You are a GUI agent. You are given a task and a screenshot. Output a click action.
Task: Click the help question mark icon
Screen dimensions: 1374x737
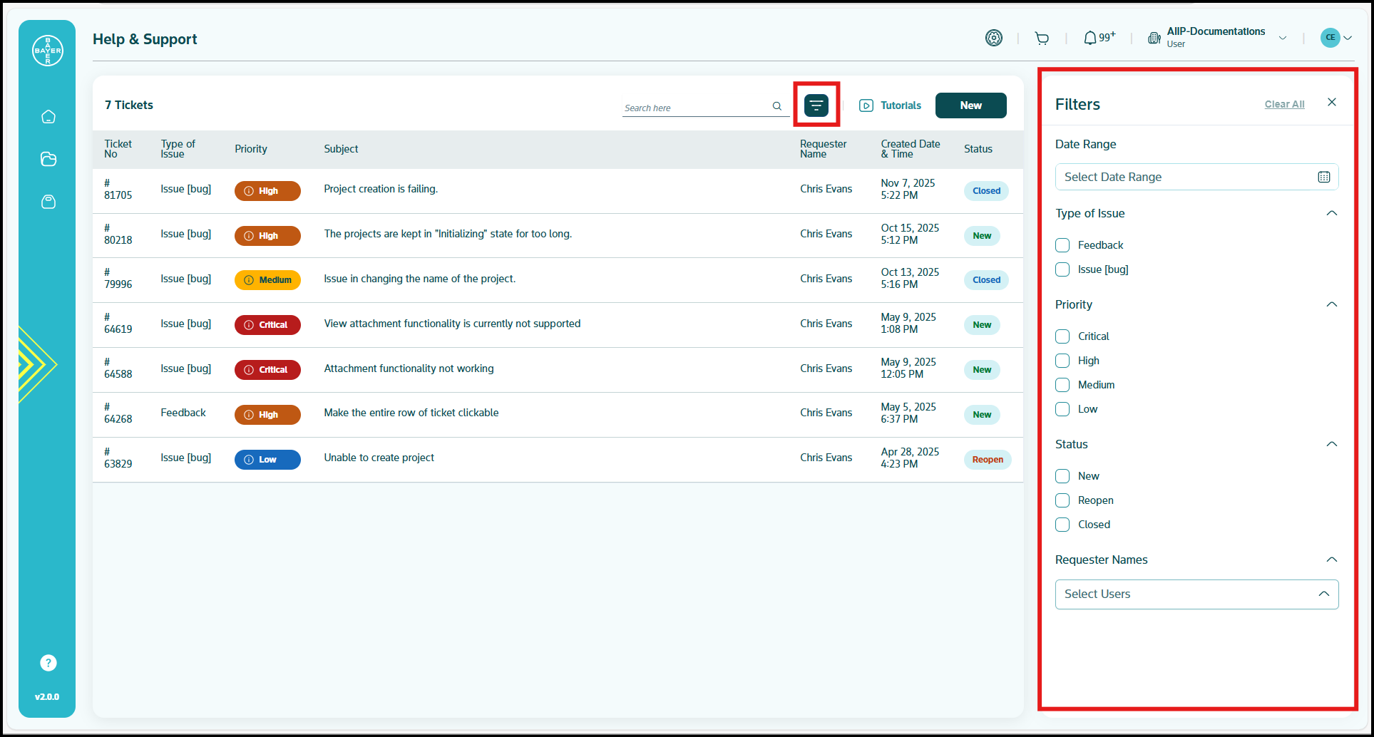click(x=48, y=663)
